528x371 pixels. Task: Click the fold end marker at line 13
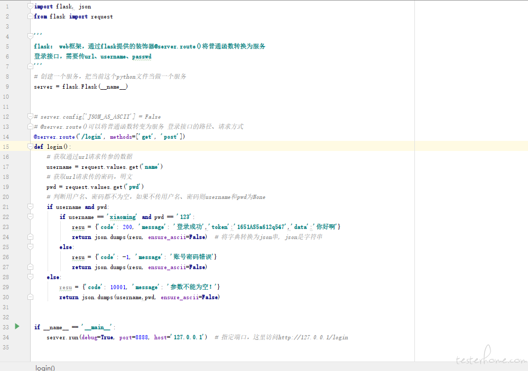pos(30,127)
